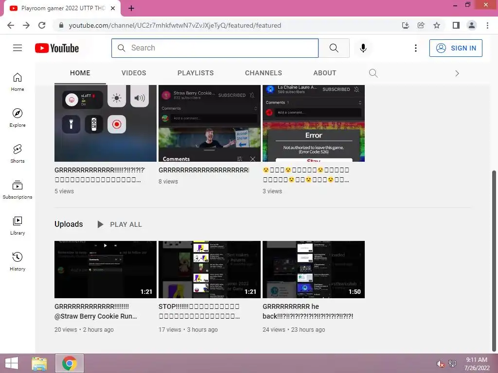The image size is (498, 373).
Task: Open the 8 views GRRRRR video title
Action: (x=204, y=170)
